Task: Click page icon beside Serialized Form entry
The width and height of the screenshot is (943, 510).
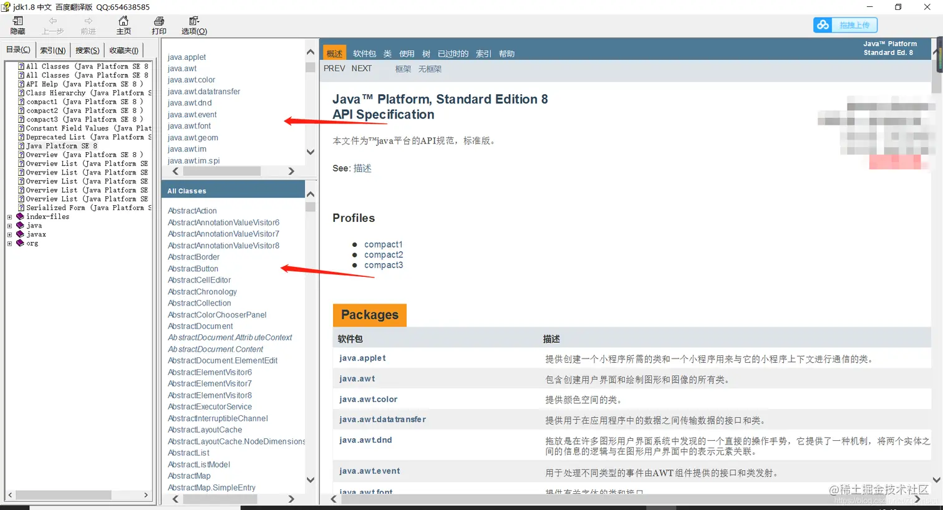Action: tap(21, 208)
